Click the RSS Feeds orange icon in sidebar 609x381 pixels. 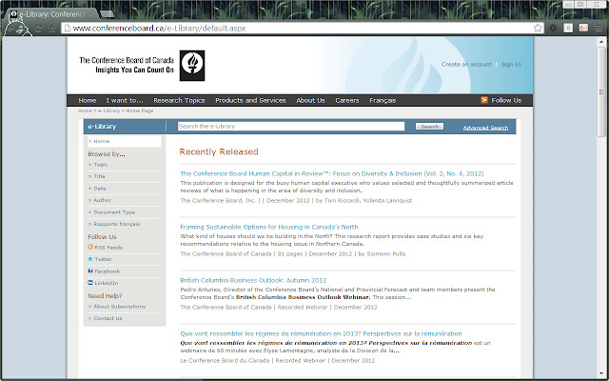(90, 247)
